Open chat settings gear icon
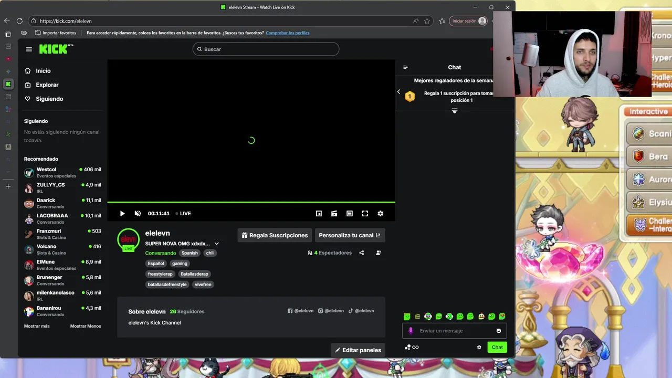The image size is (672, 378). 479,347
